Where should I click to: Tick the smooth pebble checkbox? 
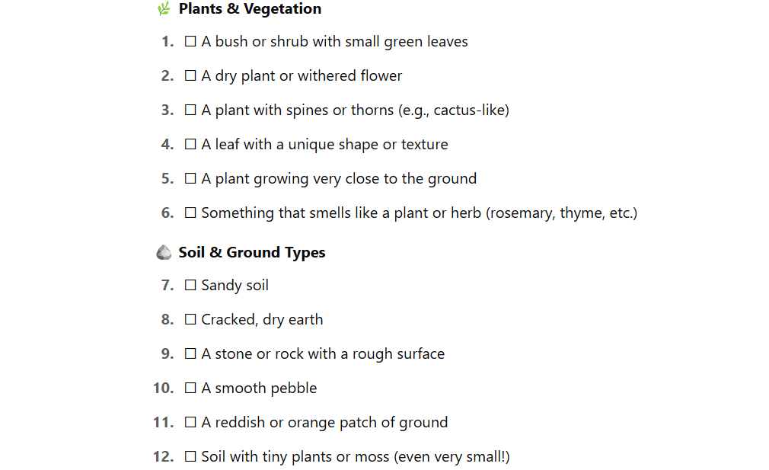coord(191,388)
